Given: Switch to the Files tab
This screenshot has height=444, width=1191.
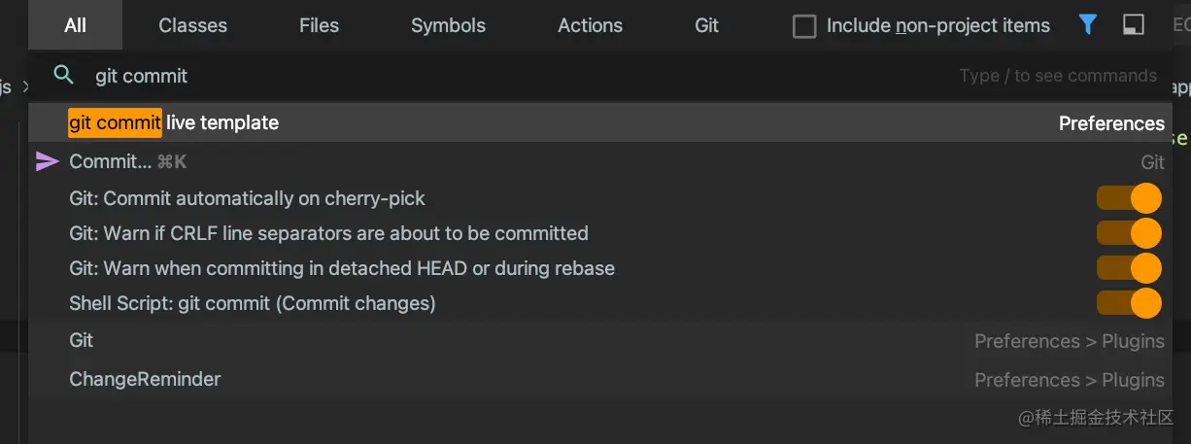Looking at the screenshot, I should click(319, 25).
